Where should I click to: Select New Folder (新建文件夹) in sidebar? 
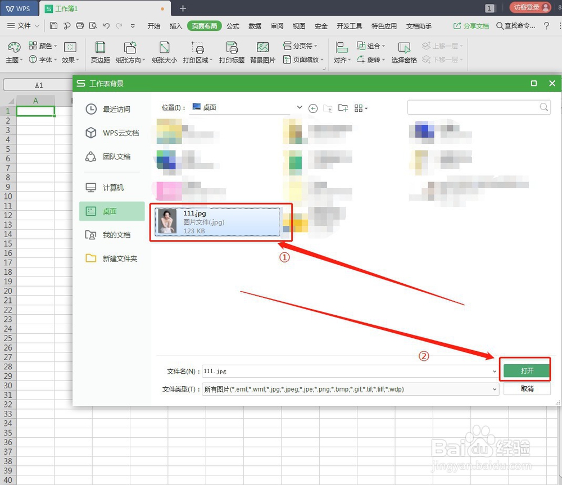pyautogui.click(x=111, y=259)
